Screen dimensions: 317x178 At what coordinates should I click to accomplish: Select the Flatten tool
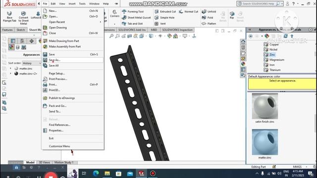[209, 24]
